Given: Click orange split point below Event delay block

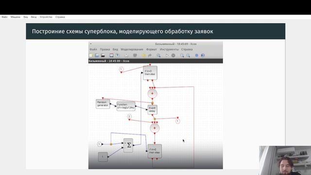Looking at the screenshot, I should pyautogui.click(x=155, y=119).
